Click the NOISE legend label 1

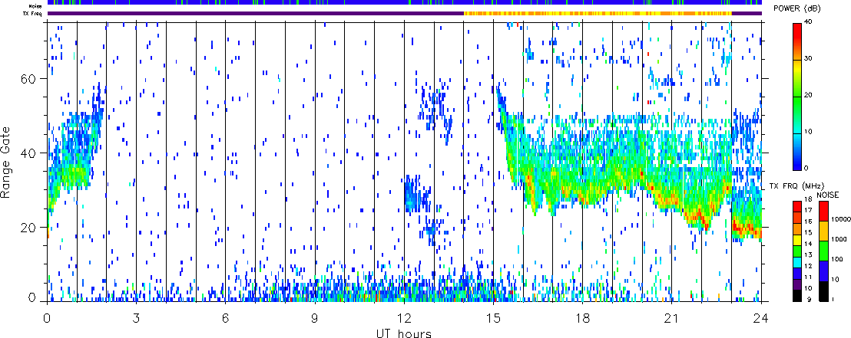pos(833,300)
